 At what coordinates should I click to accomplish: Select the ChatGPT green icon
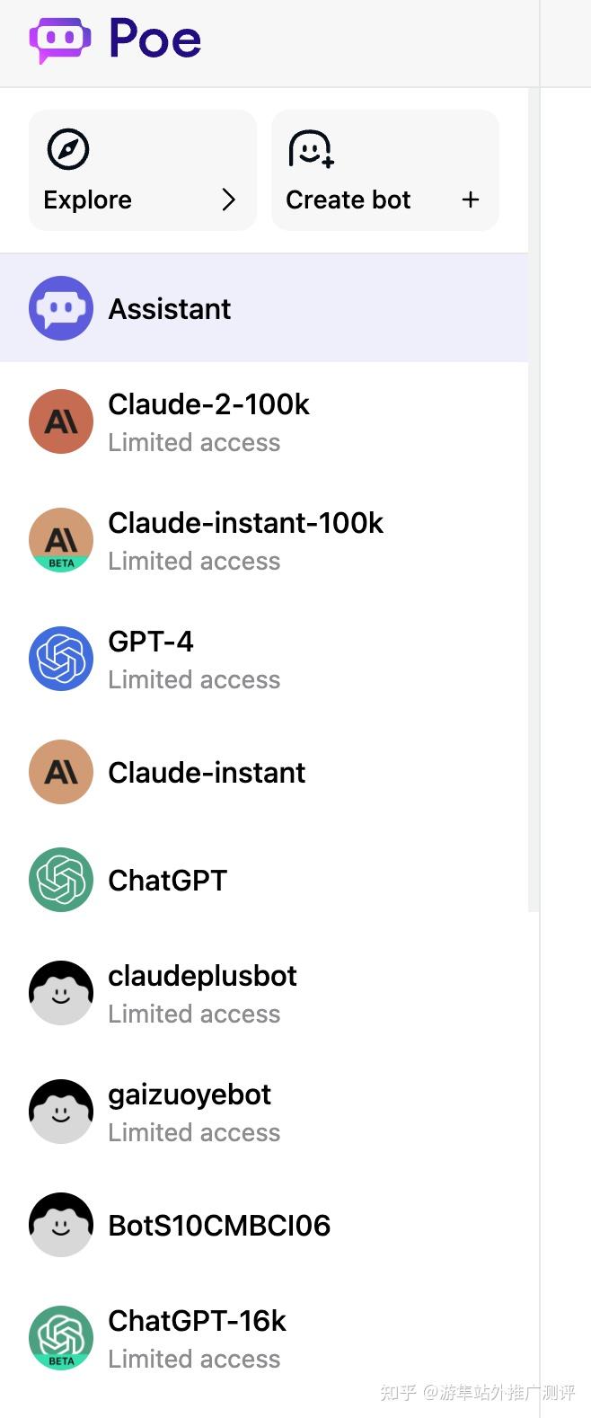[60, 880]
